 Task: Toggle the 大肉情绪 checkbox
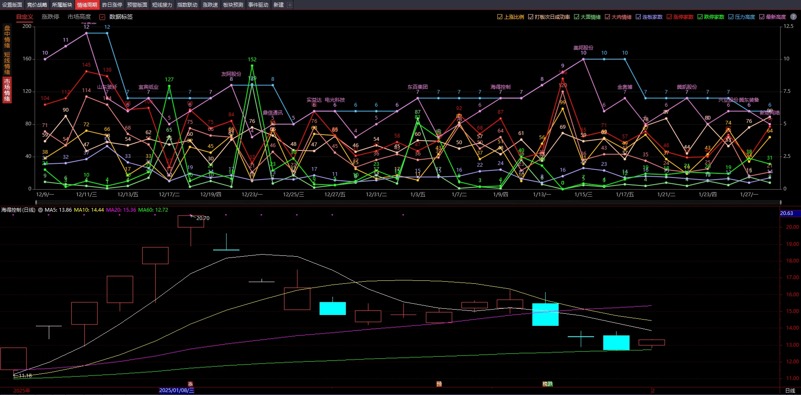click(x=607, y=17)
